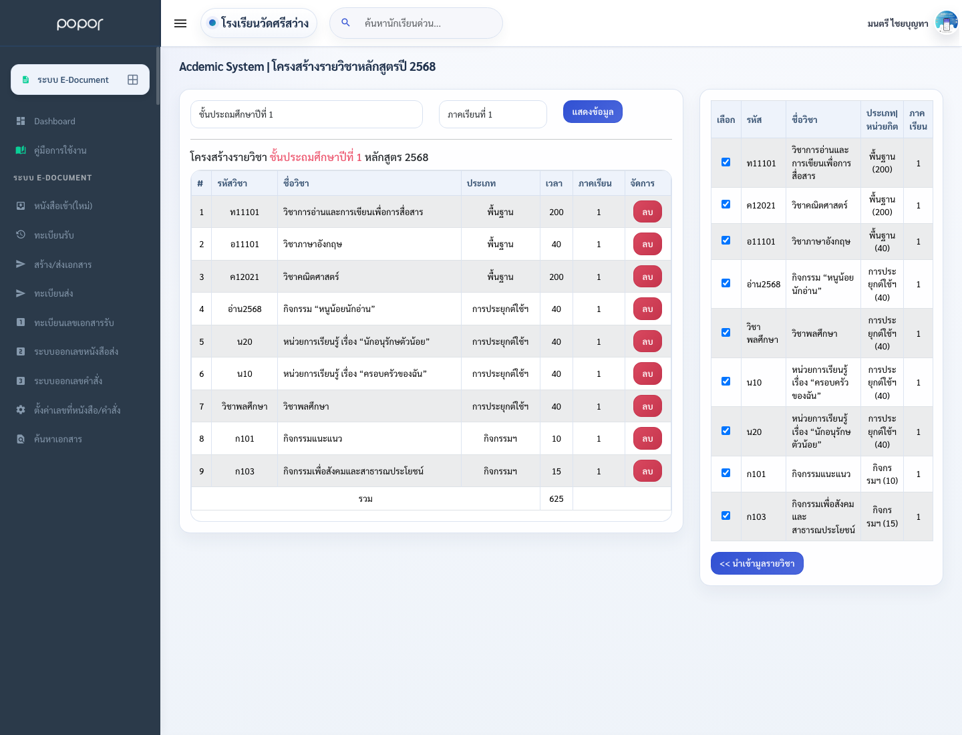Open คู่มือการใช้งาน book icon
The width and height of the screenshot is (962, 735).
coord(21,150)
